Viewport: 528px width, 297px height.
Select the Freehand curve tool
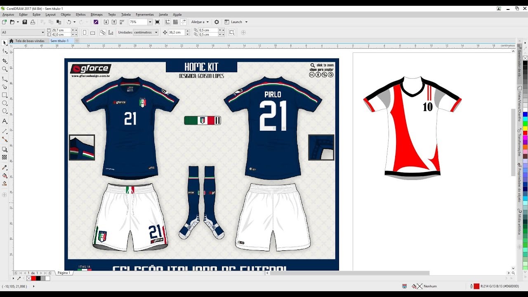click(5, 78)
